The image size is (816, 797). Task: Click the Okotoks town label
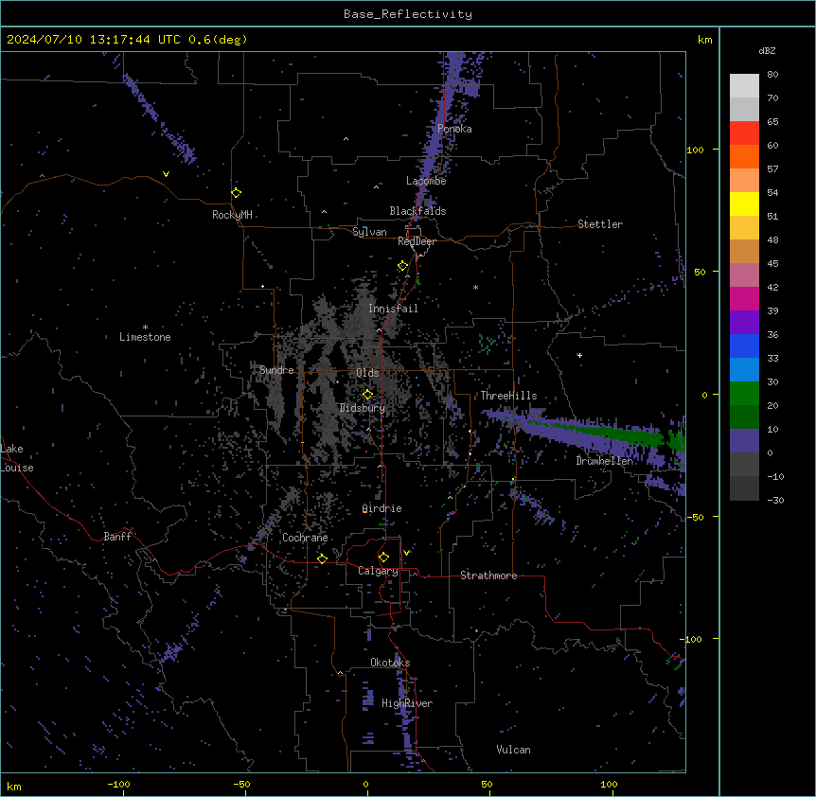point(390,663)
